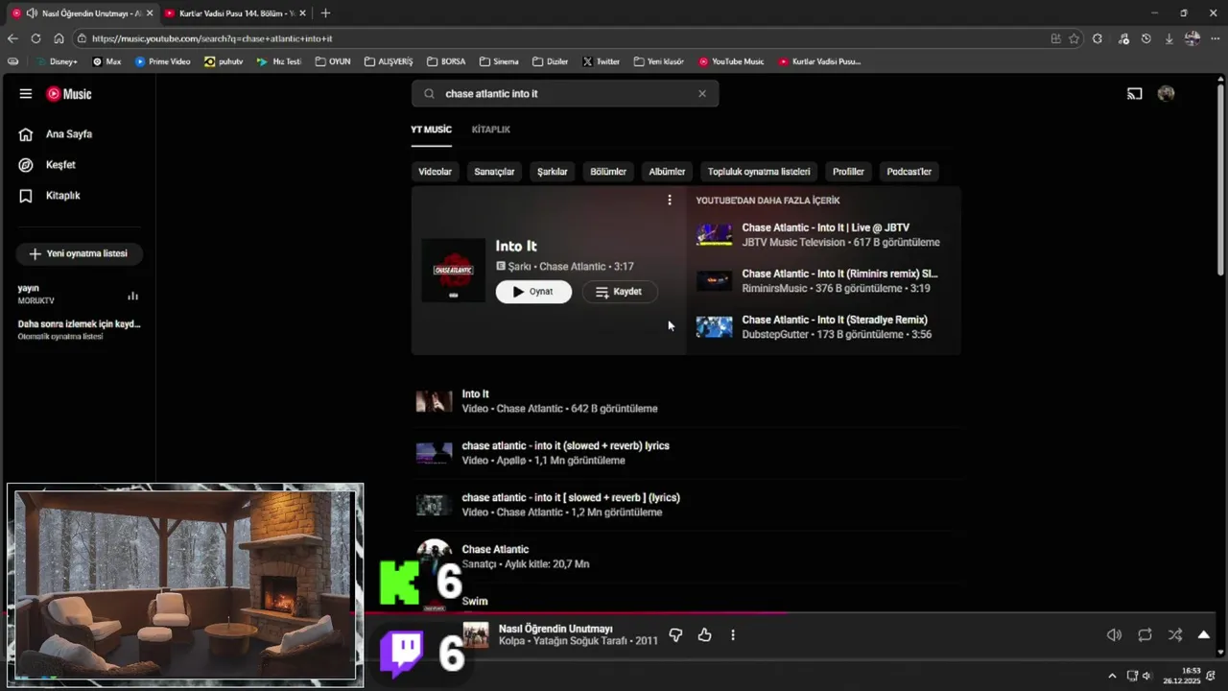Expand the BORSA bookmarks folder
1228x691 pixels.
(x=445, y=61)
